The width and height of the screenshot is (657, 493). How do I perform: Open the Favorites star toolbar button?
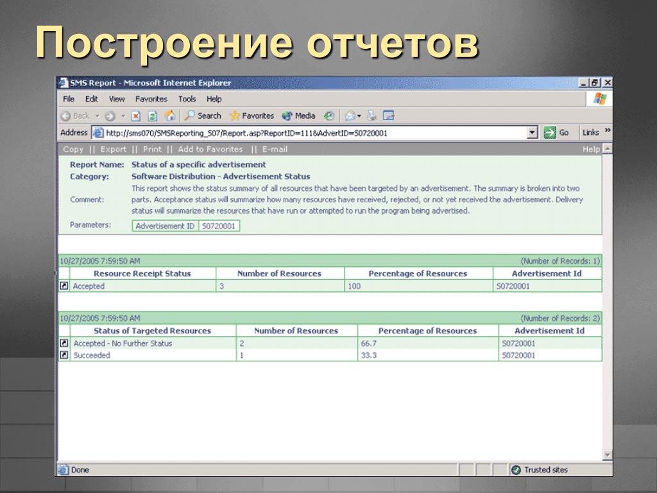click(x=252, y=116)
